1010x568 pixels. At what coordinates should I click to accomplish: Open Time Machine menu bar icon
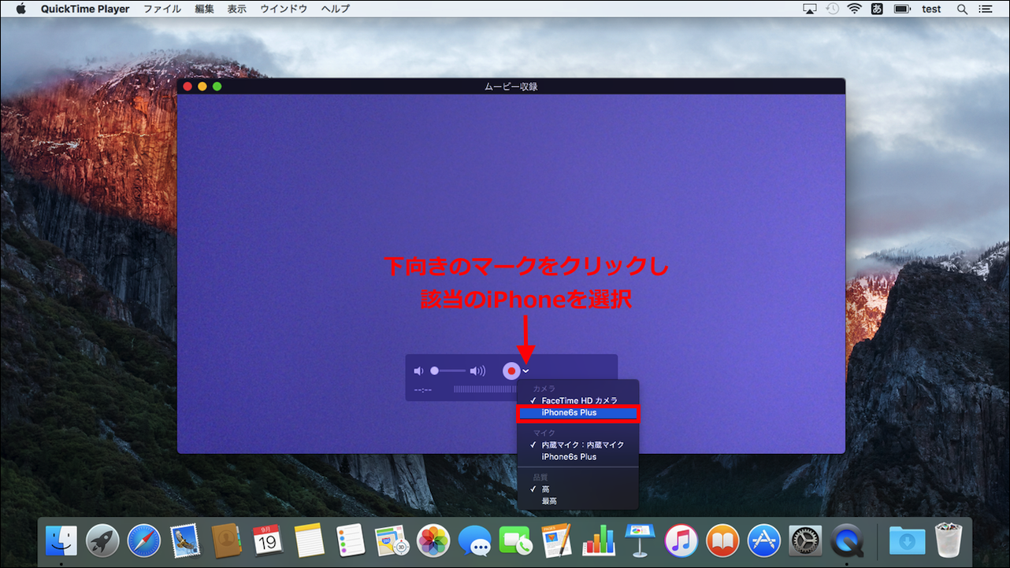pyautogui.click(x=833, y=9)
